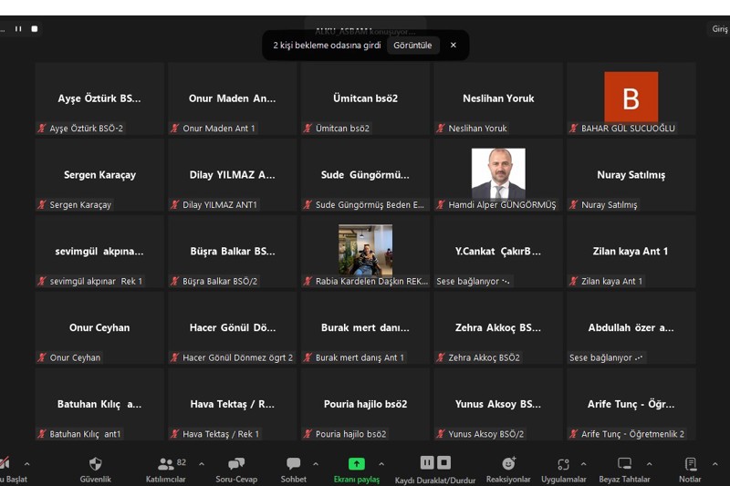Open the Soru-Cevap Q&A panel
The width and height of the screenshot is (730, 486).
(x=236, y=469)
